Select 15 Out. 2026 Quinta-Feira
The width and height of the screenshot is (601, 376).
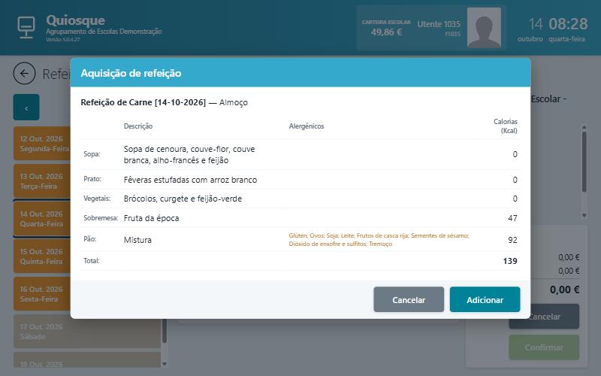[42, 256]
